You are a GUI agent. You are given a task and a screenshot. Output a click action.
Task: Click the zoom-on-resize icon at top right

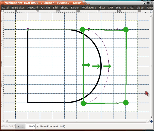click(x=151, y=12)
